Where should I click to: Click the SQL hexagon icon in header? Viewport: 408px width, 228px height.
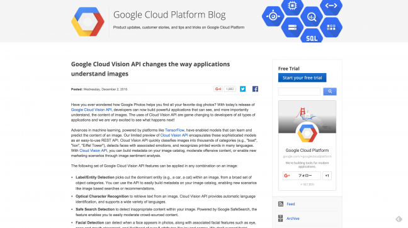312,37
